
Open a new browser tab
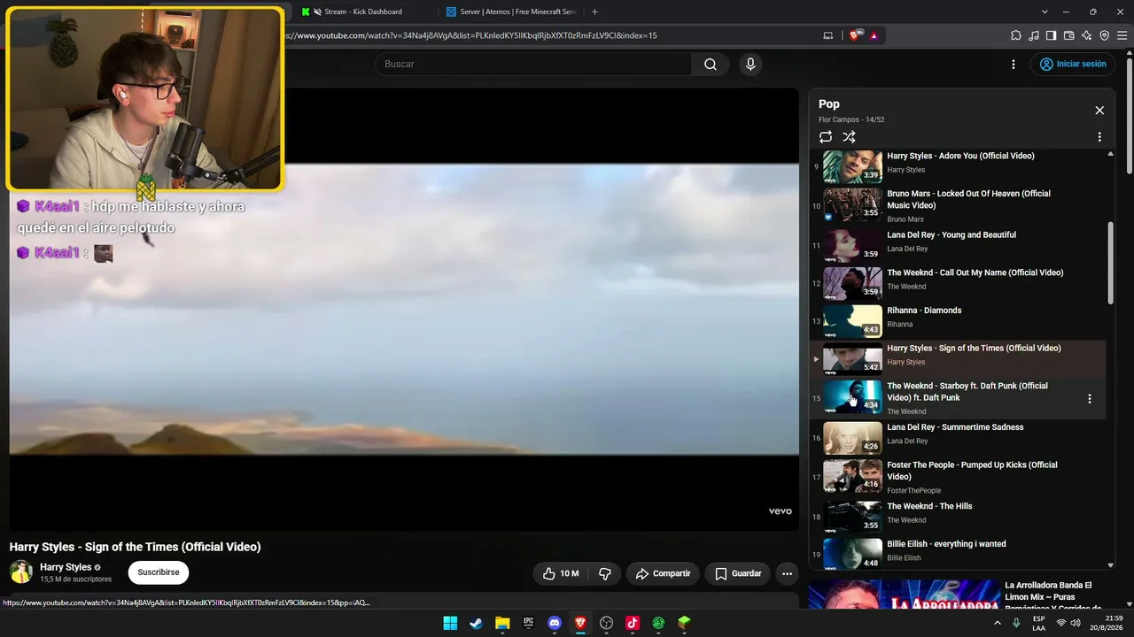click(594, 12)
